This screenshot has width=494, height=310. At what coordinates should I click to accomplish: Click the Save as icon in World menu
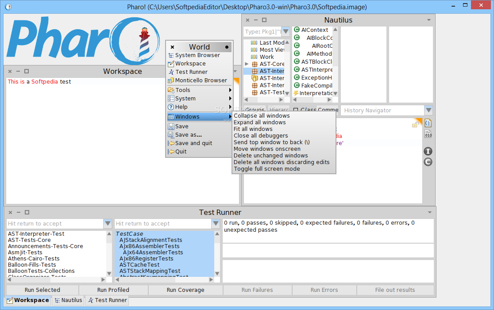171,135
